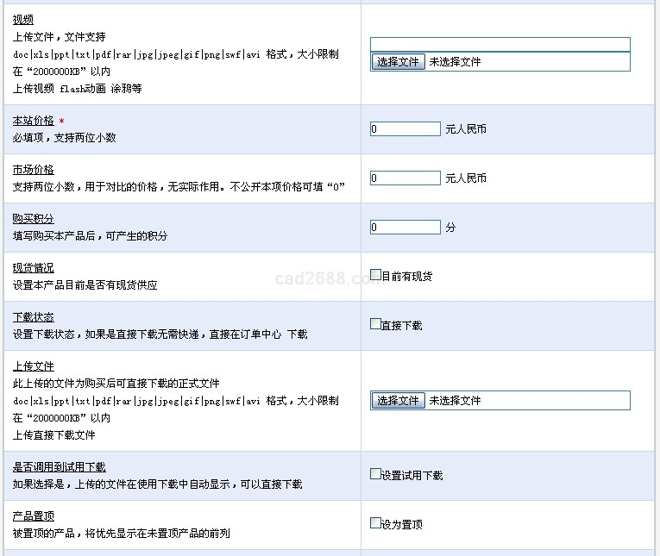Click the underlined 视频 heading
Screen dimensions: 660x556
[23, 20]
